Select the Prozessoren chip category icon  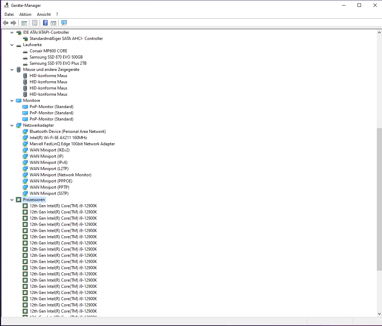coord(19,200)
